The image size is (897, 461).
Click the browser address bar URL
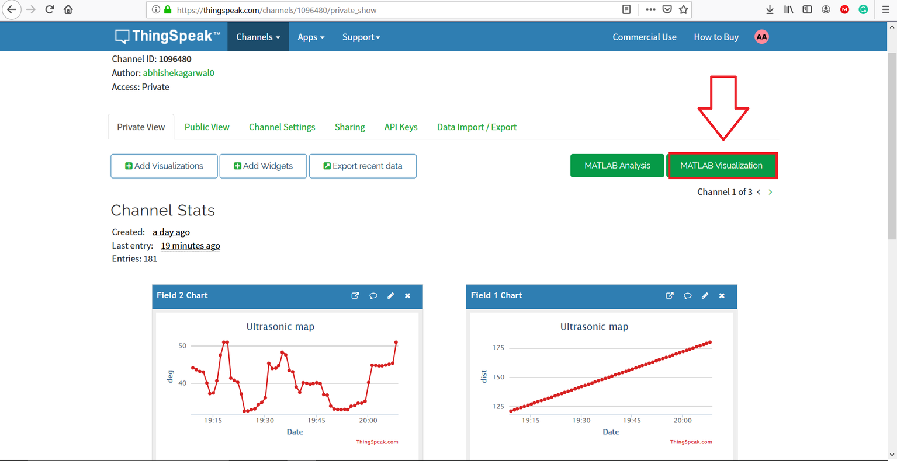(380, 10)
